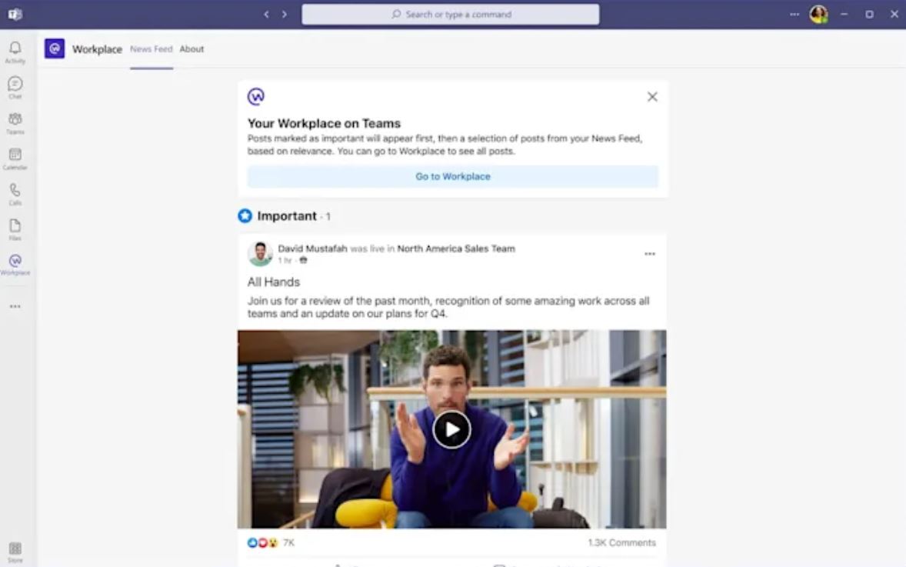Open the post options ellipsis menu
The image size is (906, 567).
[650, 254]
